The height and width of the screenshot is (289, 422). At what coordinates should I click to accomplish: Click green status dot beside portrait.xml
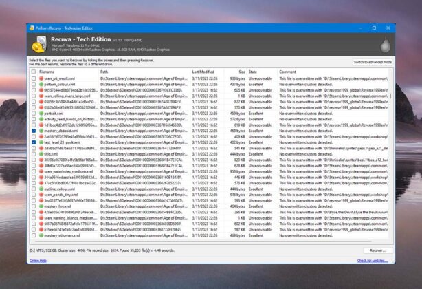[x=41, y=113]
